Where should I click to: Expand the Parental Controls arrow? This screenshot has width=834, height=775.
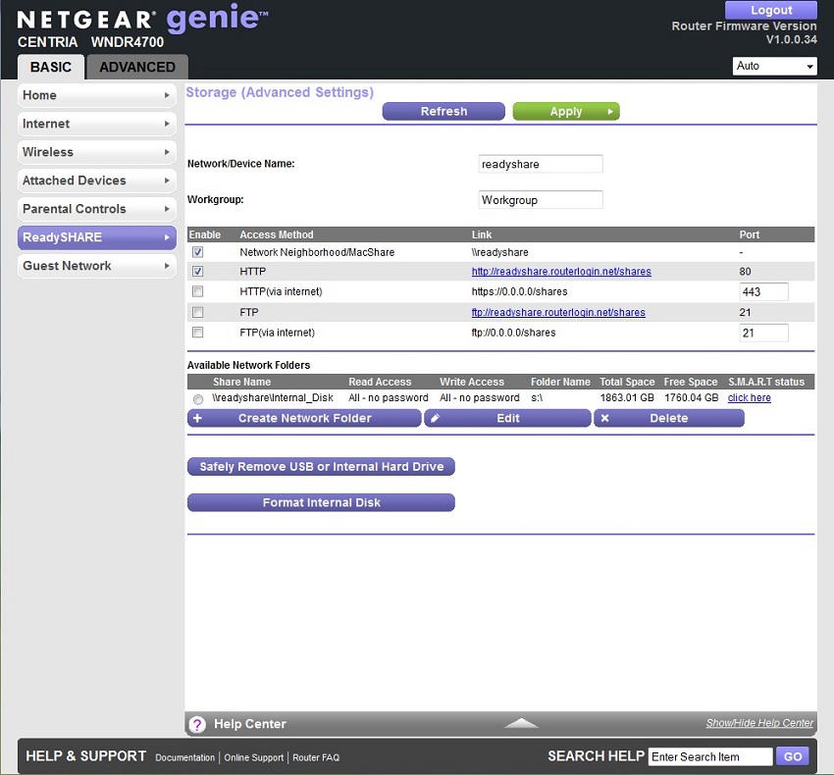167,209
